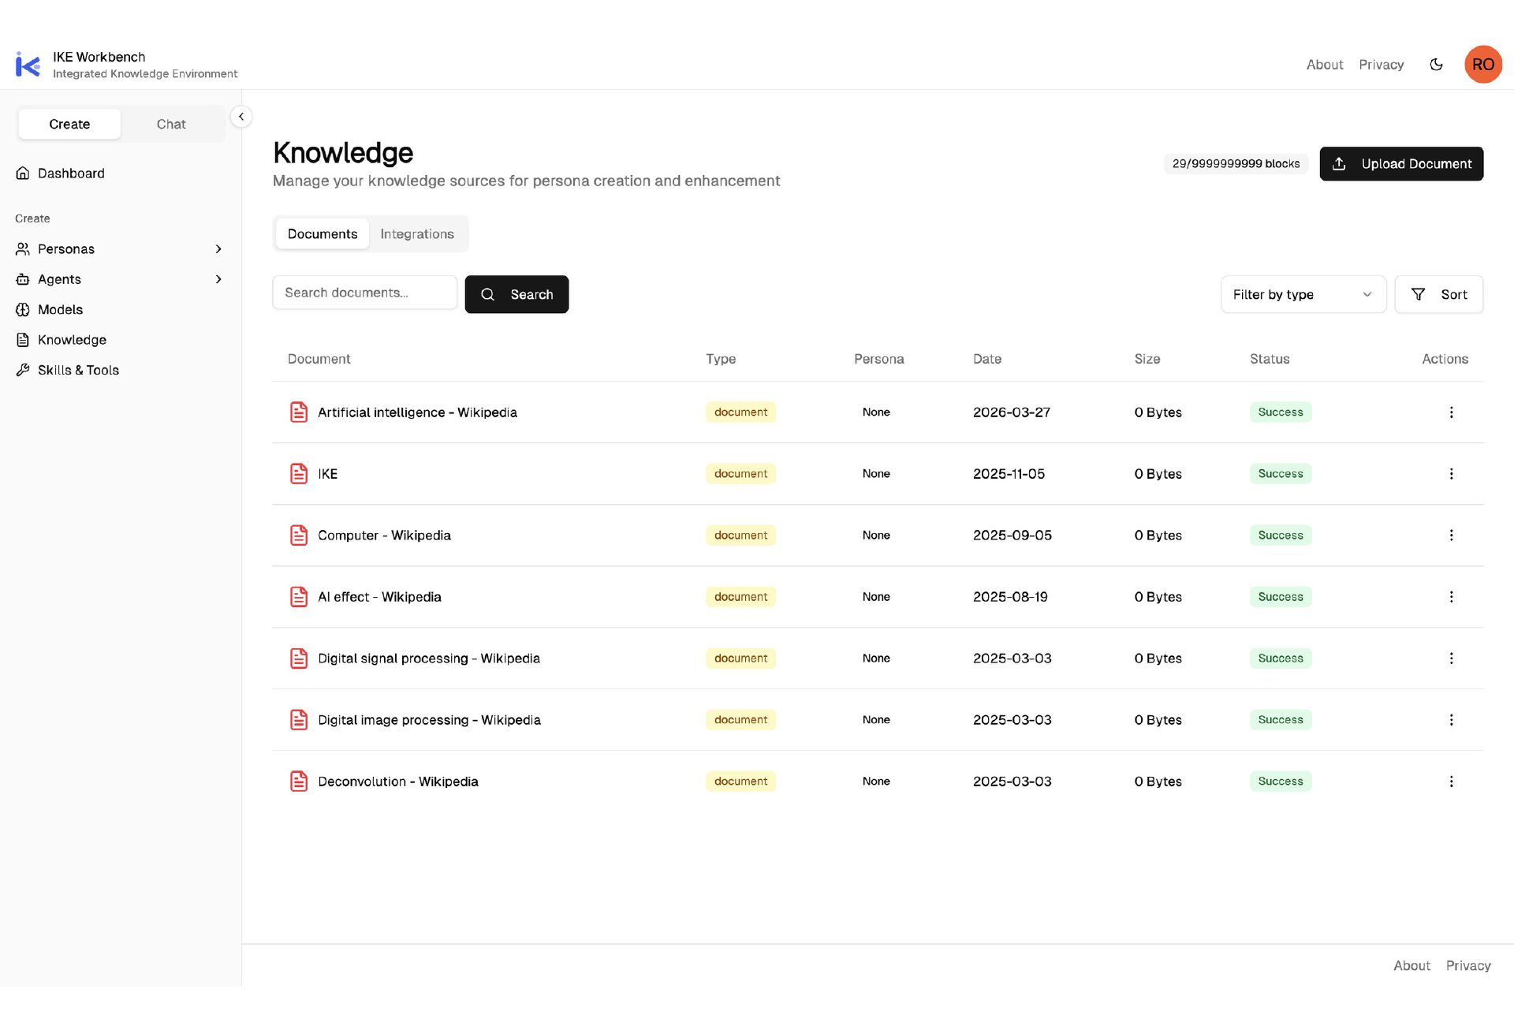Open the Privacy link in the header

pyautogui.click(x=1381, y=65)
